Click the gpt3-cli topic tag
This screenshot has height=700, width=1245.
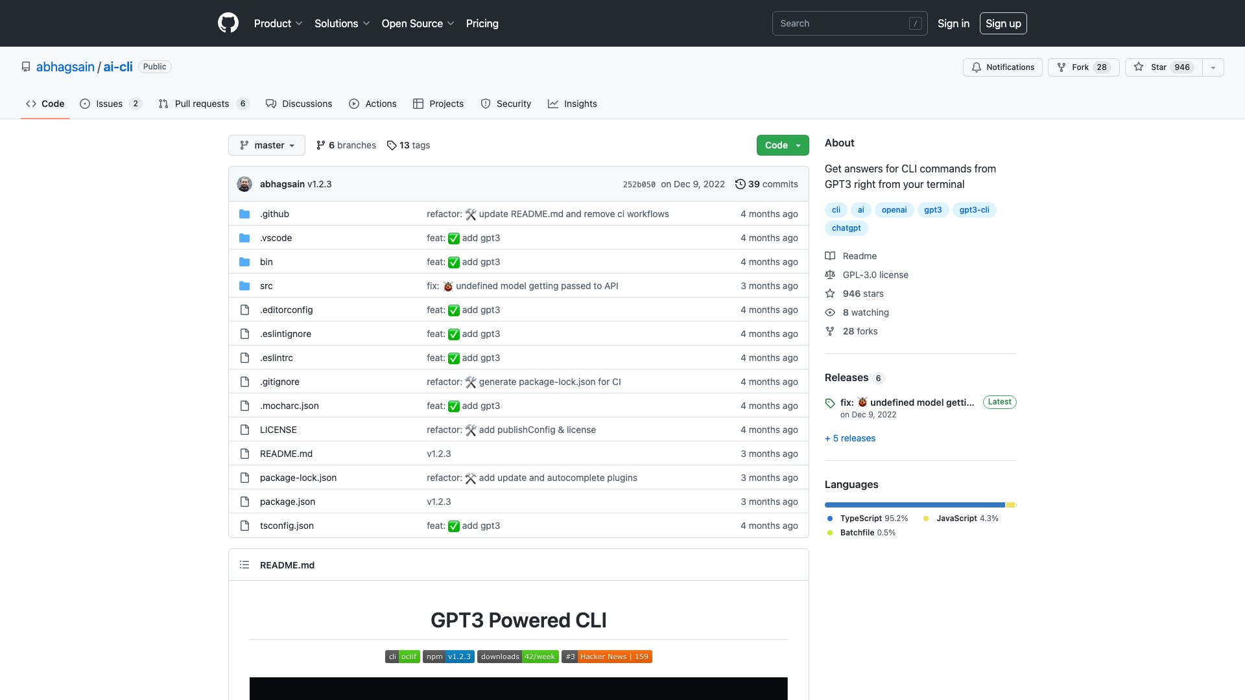tap(974, 210)
